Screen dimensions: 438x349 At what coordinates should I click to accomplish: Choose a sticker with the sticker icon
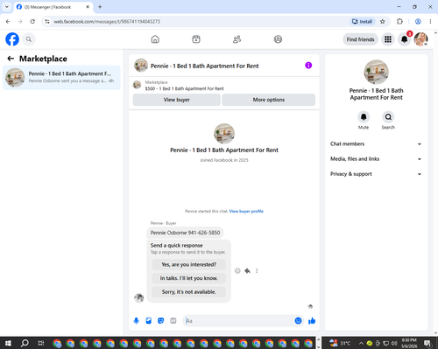click(x=161, y=321)
